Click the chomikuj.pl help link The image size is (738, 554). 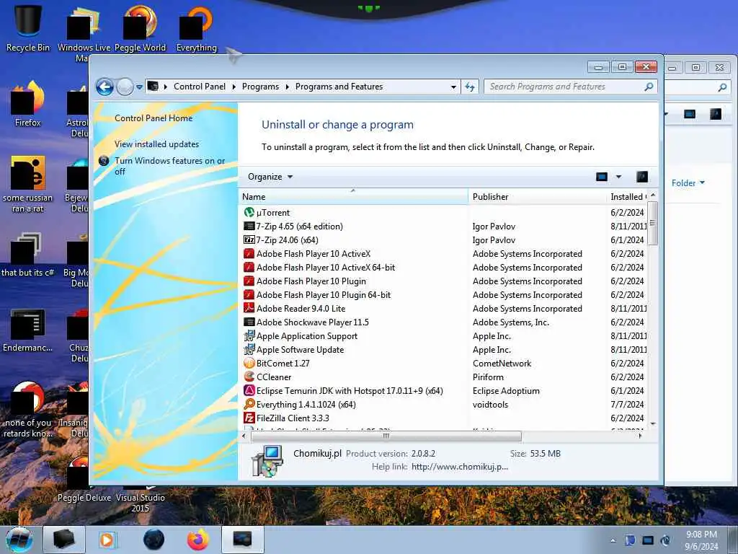click(460, 467)
